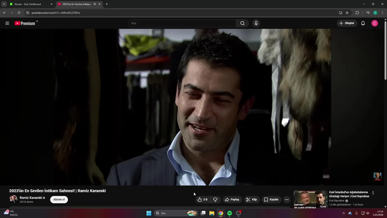Open Spotify from the taskbar
Viewport: 387px width, 218px height.
tap(229, 213)
